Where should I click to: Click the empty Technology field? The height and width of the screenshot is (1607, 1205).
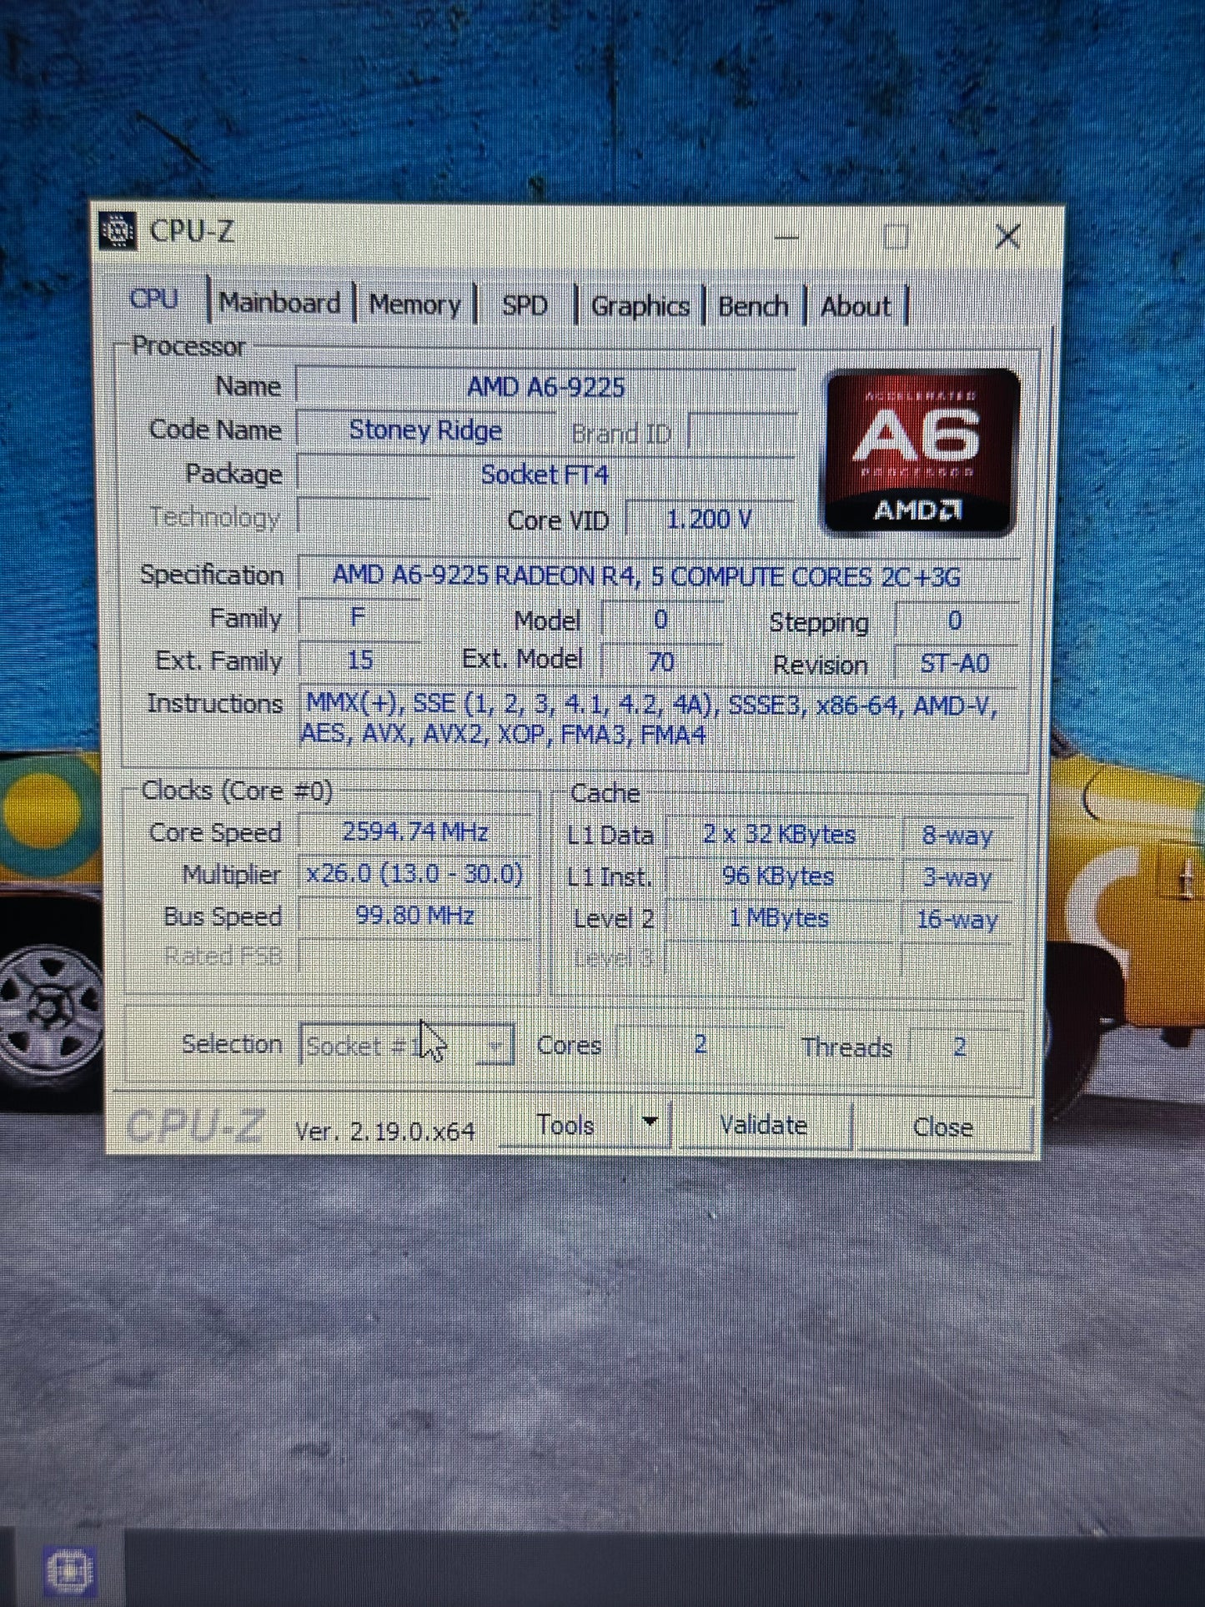tap(364, 516)
